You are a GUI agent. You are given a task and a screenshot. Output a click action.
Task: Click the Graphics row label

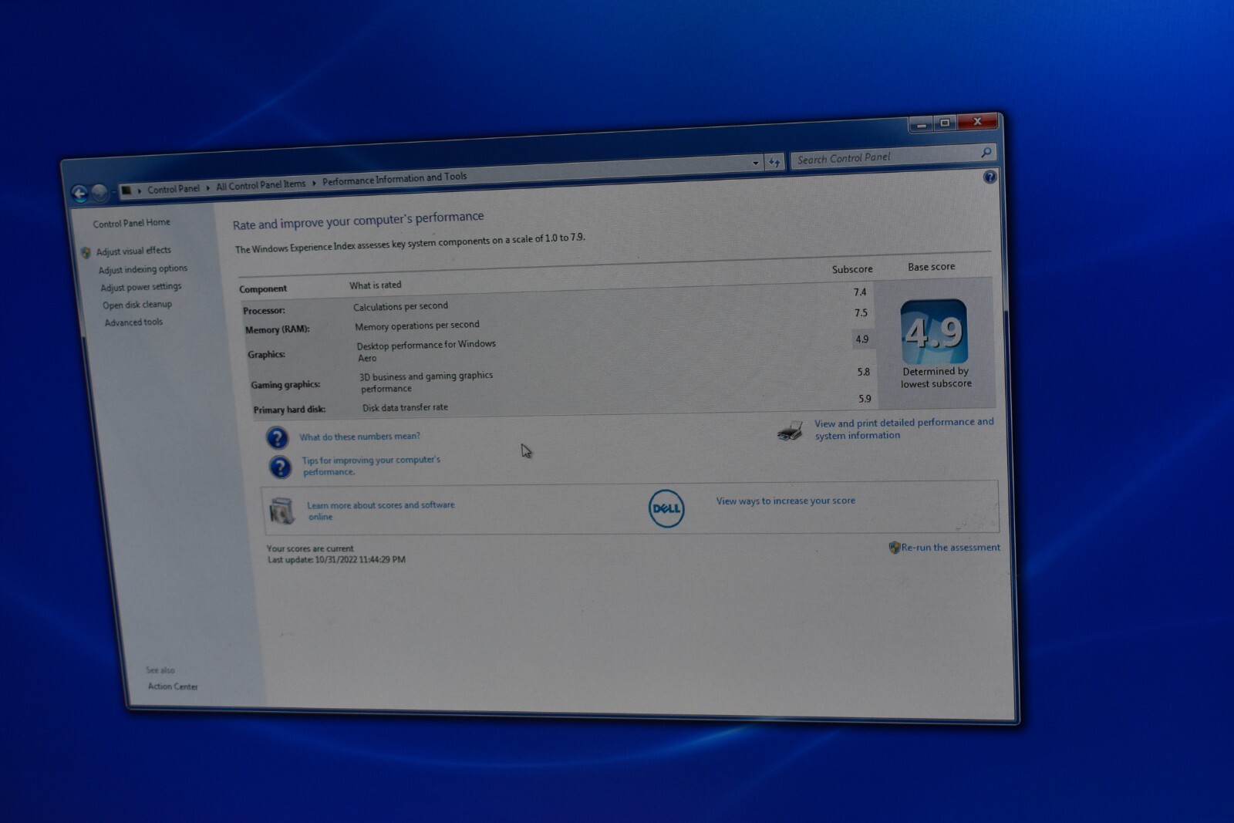tap(266, 355)
